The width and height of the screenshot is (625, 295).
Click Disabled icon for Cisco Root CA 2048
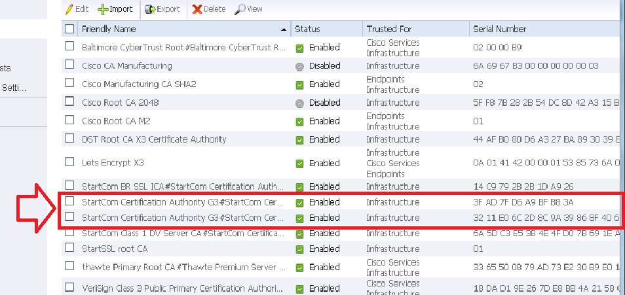click(x=300, y=103)
